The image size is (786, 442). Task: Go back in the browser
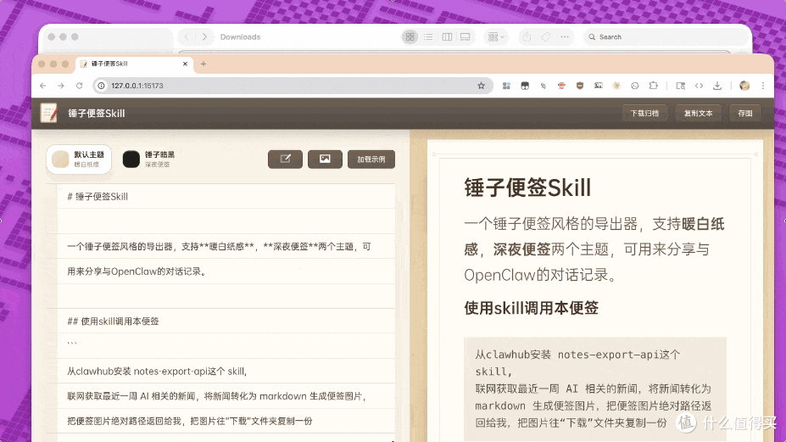(x=43, y=86)
